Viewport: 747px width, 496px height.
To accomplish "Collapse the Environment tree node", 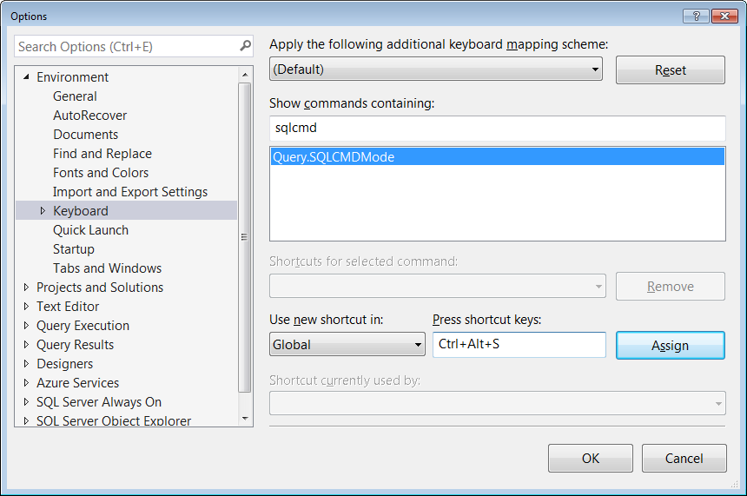I will tap(26, 77).
